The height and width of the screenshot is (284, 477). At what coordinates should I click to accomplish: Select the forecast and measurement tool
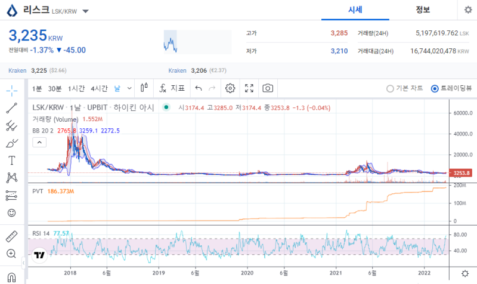11,196
